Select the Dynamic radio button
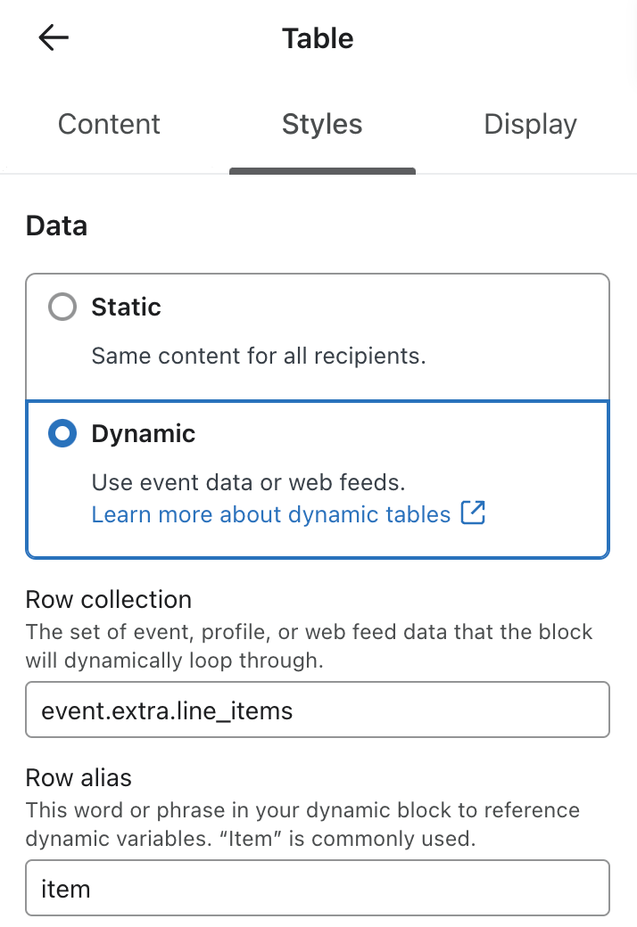Image resolution: width=637 pixels, height=927 pixels. click(62, 434)
